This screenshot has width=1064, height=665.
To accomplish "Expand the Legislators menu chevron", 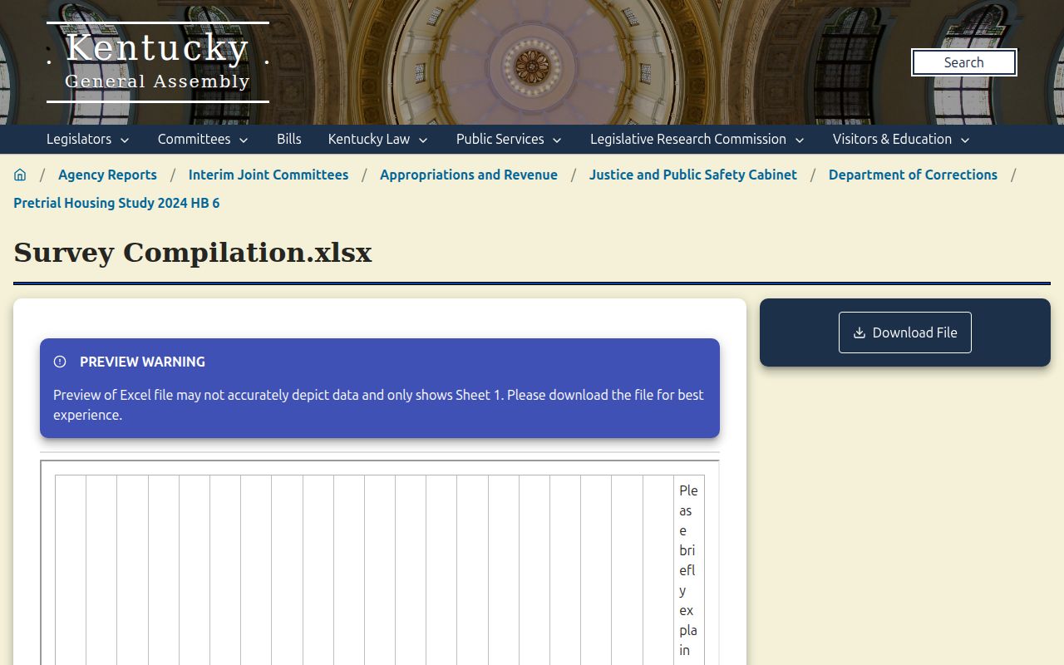I will click(125, 140).
